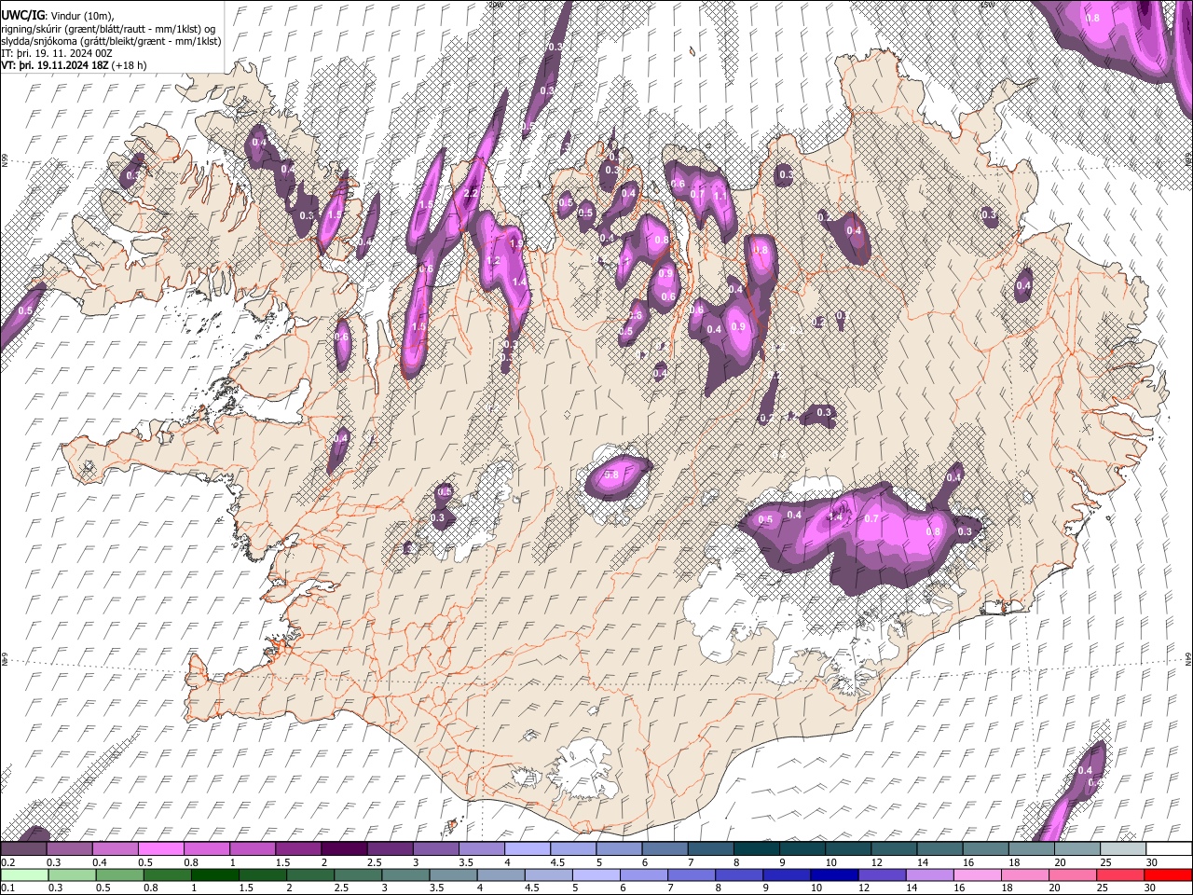This screenshot has height=895, width=1193.
Task: Click the 0.5 bright pink swatch in the upper legend
Action: click(161, 848)
